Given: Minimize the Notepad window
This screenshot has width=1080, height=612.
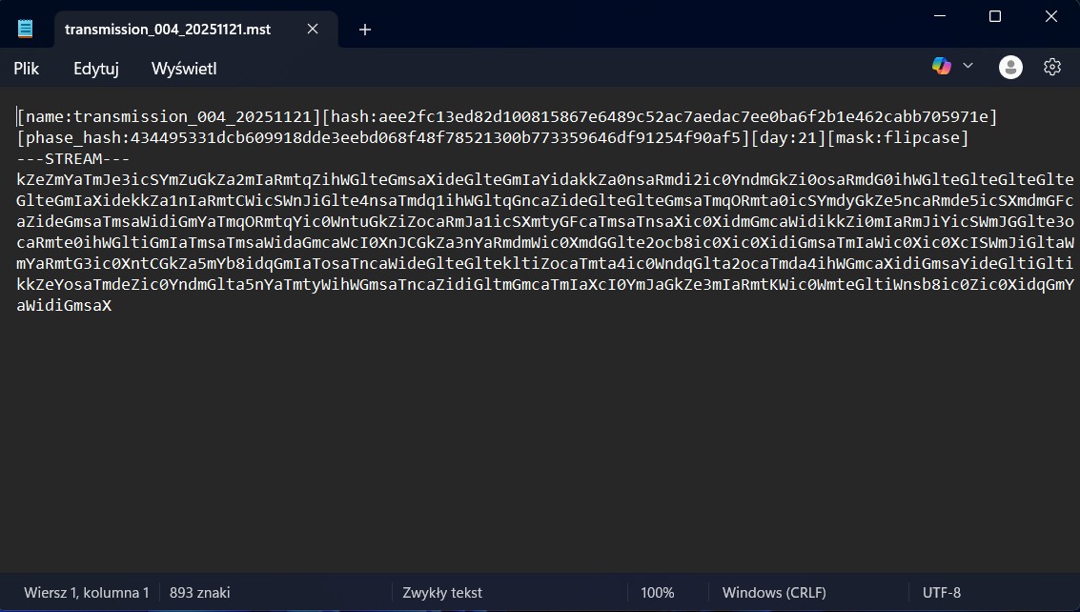Looking at the screenshot, I should pos(939,16).
